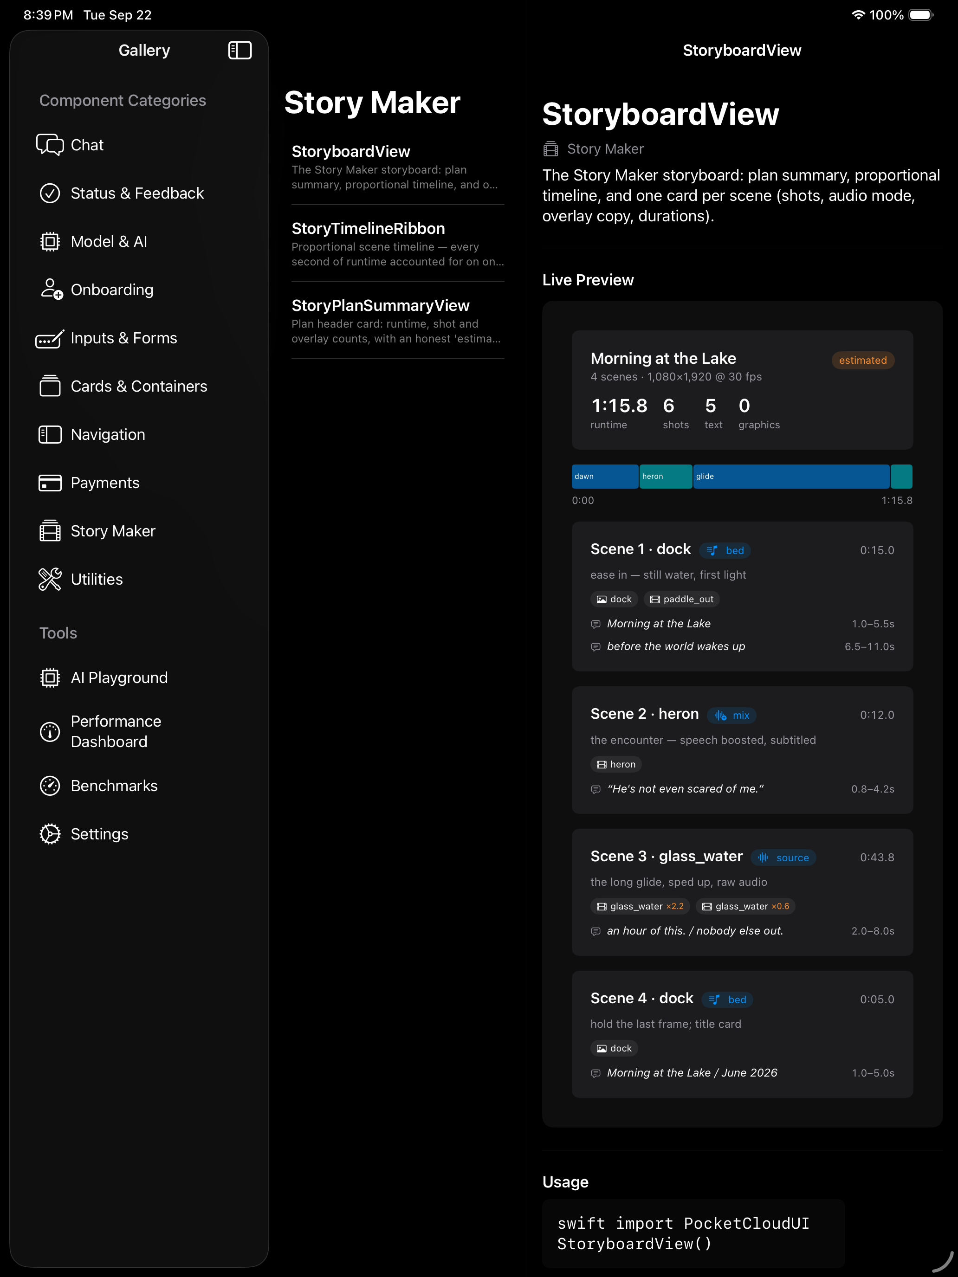The height and width of the screenshot is (1277, 958).
Task: Click the Cards & Containers stack icon
Action: 50,386
